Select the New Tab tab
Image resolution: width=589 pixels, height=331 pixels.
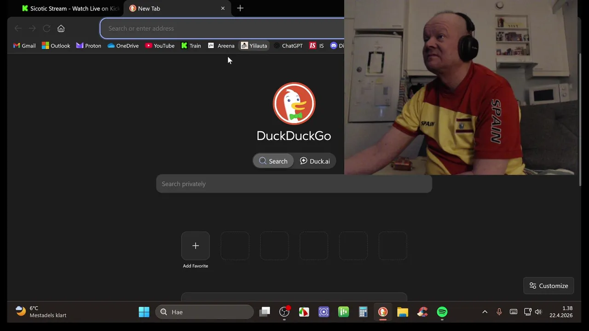[x=177, y=8]
